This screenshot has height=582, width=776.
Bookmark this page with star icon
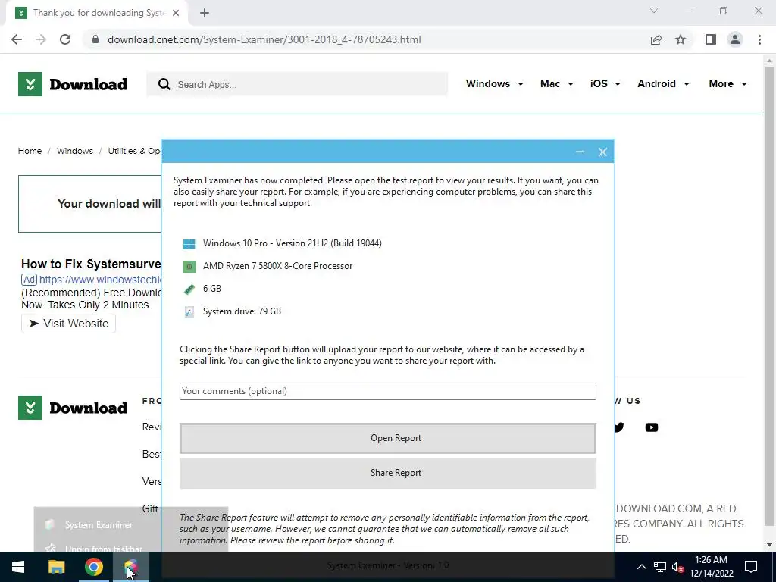coord(681,39)
